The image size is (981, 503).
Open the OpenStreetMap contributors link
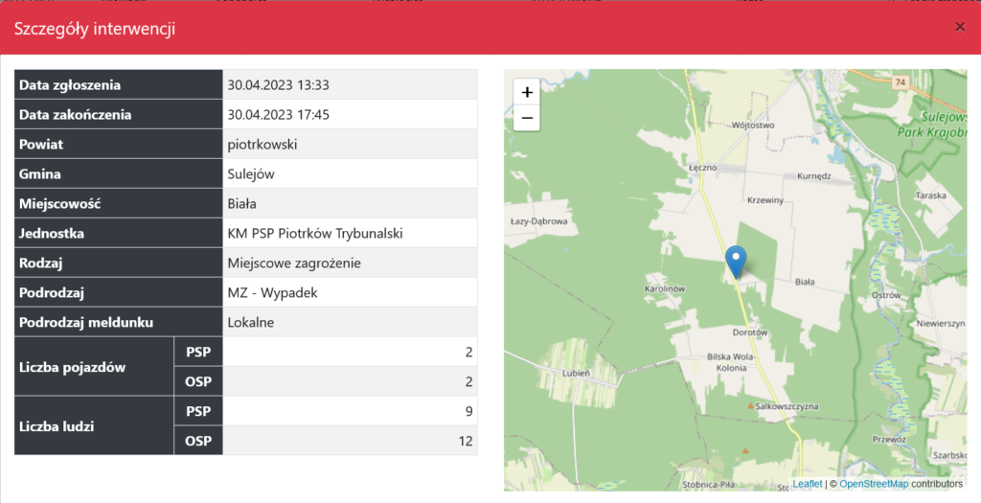point(874,484)
